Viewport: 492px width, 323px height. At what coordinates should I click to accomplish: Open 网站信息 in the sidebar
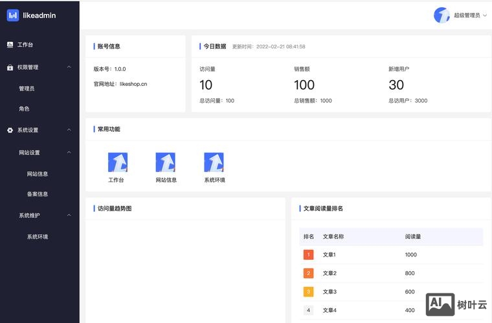coord(38,174)
